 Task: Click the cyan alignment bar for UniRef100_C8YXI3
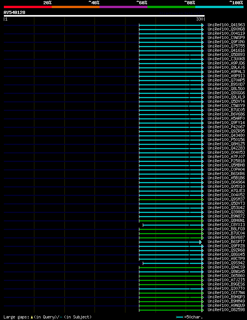click(173, 225)
